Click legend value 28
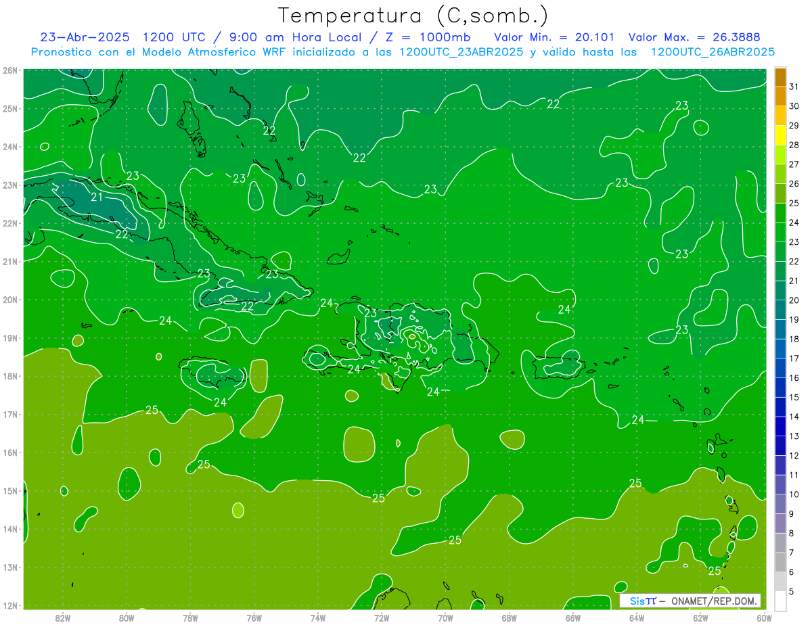 coord(794,145)
